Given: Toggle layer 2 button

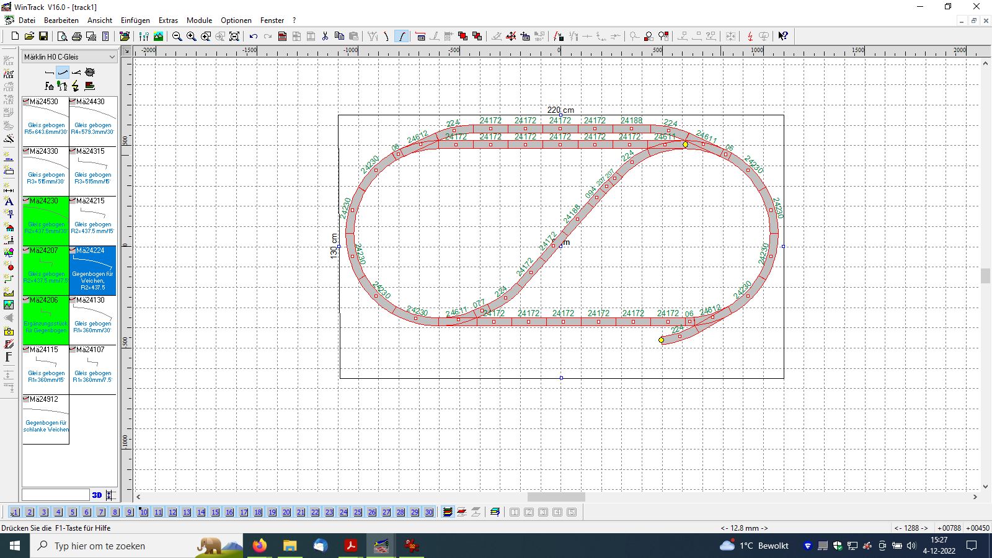Looking at the screenshot, I should (30, 512).
